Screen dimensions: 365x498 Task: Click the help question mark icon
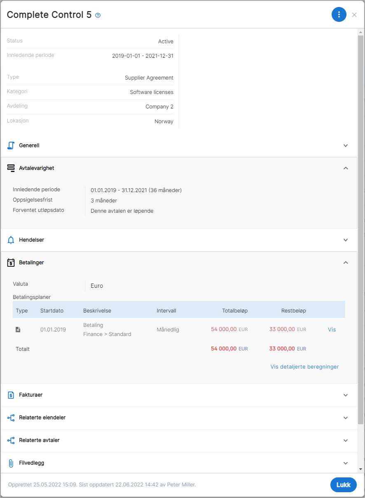pos(98,15)
